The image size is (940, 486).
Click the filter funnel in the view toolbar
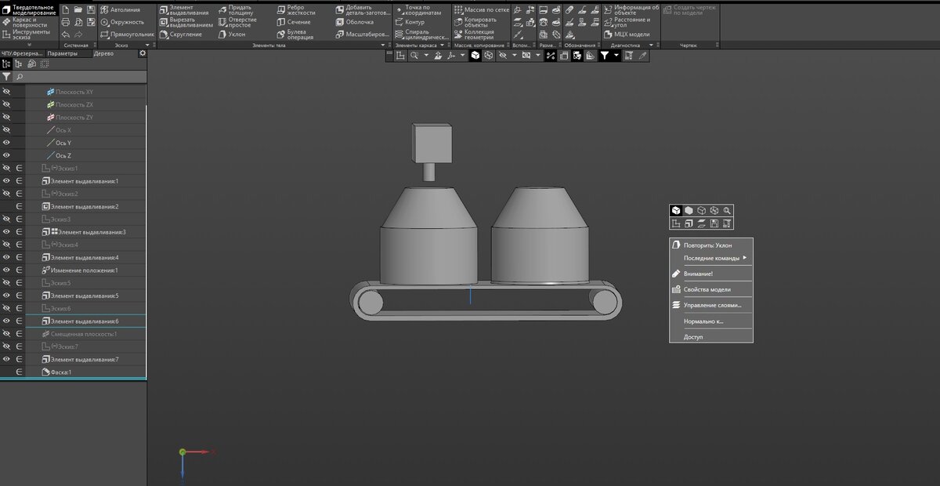605,56
